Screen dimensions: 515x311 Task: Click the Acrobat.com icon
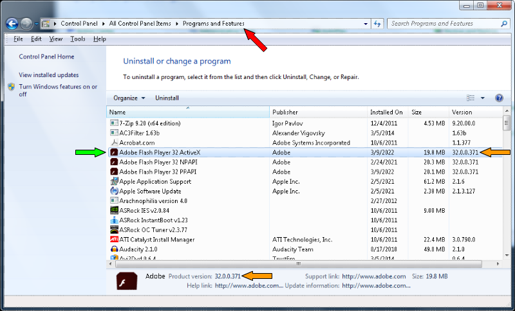tap(114, 143)
